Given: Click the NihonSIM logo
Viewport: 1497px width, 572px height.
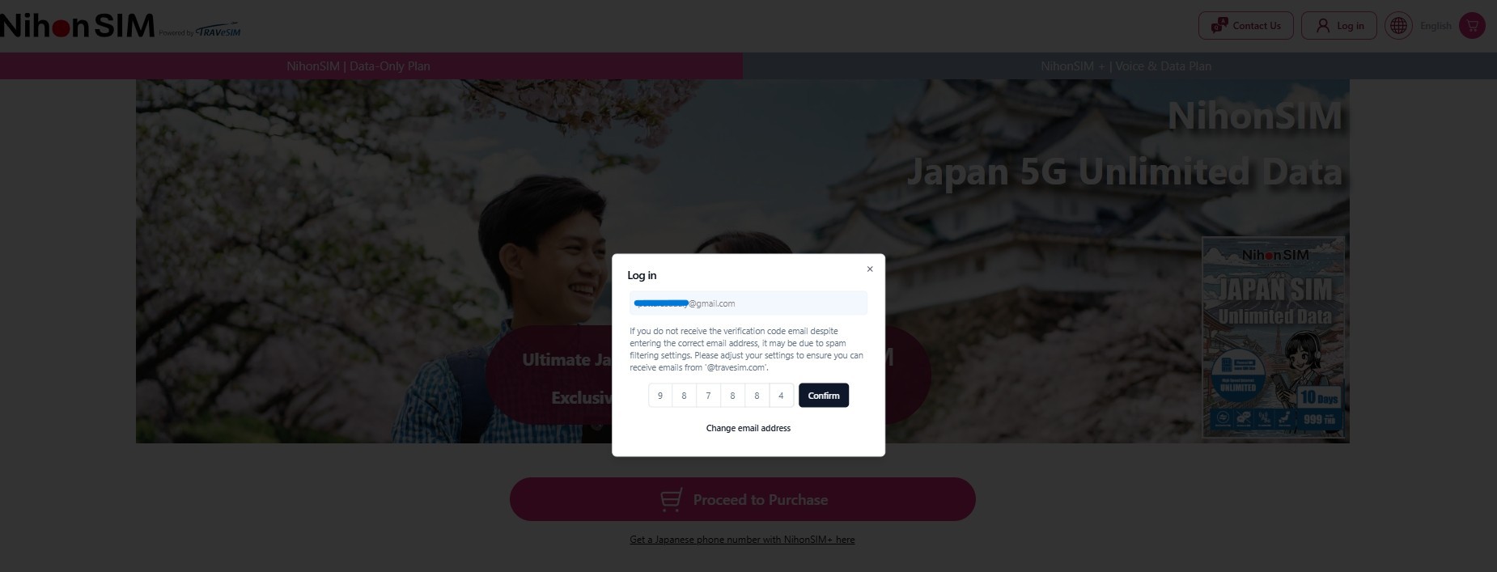Looking at the screenshot, I should 78,26.
